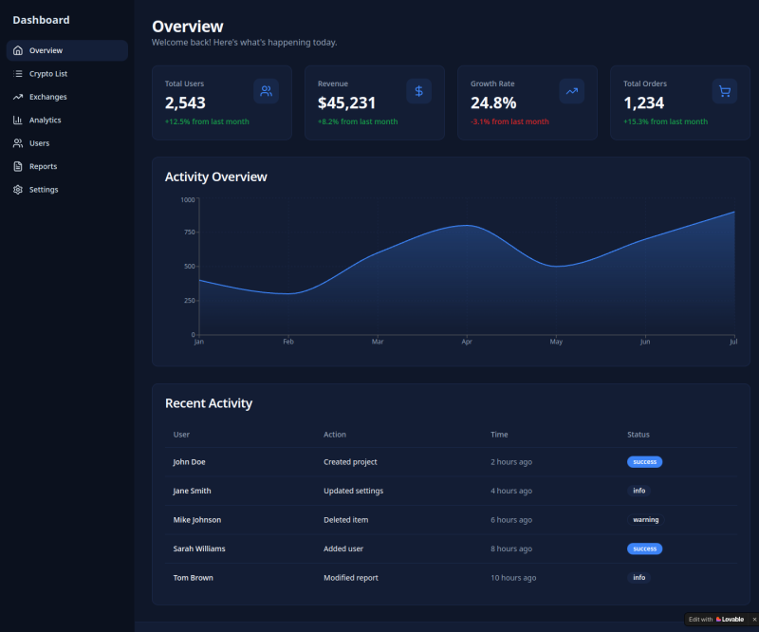Click the 'Updated settings' action cell
759x632 pixels.
coord(353,491)
